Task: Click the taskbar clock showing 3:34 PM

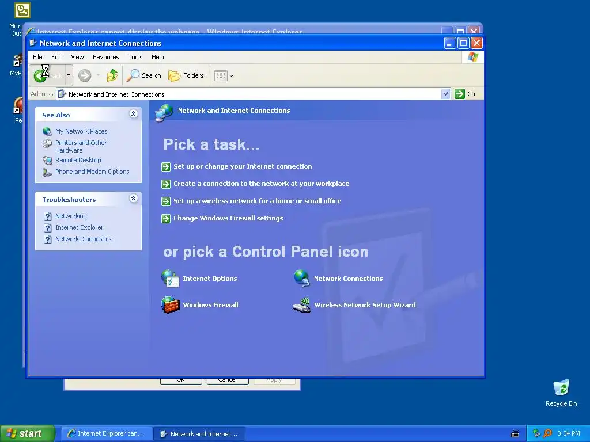Action: coord(568,433)
